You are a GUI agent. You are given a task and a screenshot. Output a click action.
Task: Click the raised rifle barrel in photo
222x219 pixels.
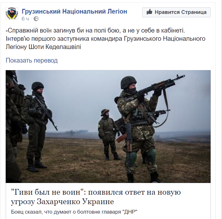coord(178,77)
